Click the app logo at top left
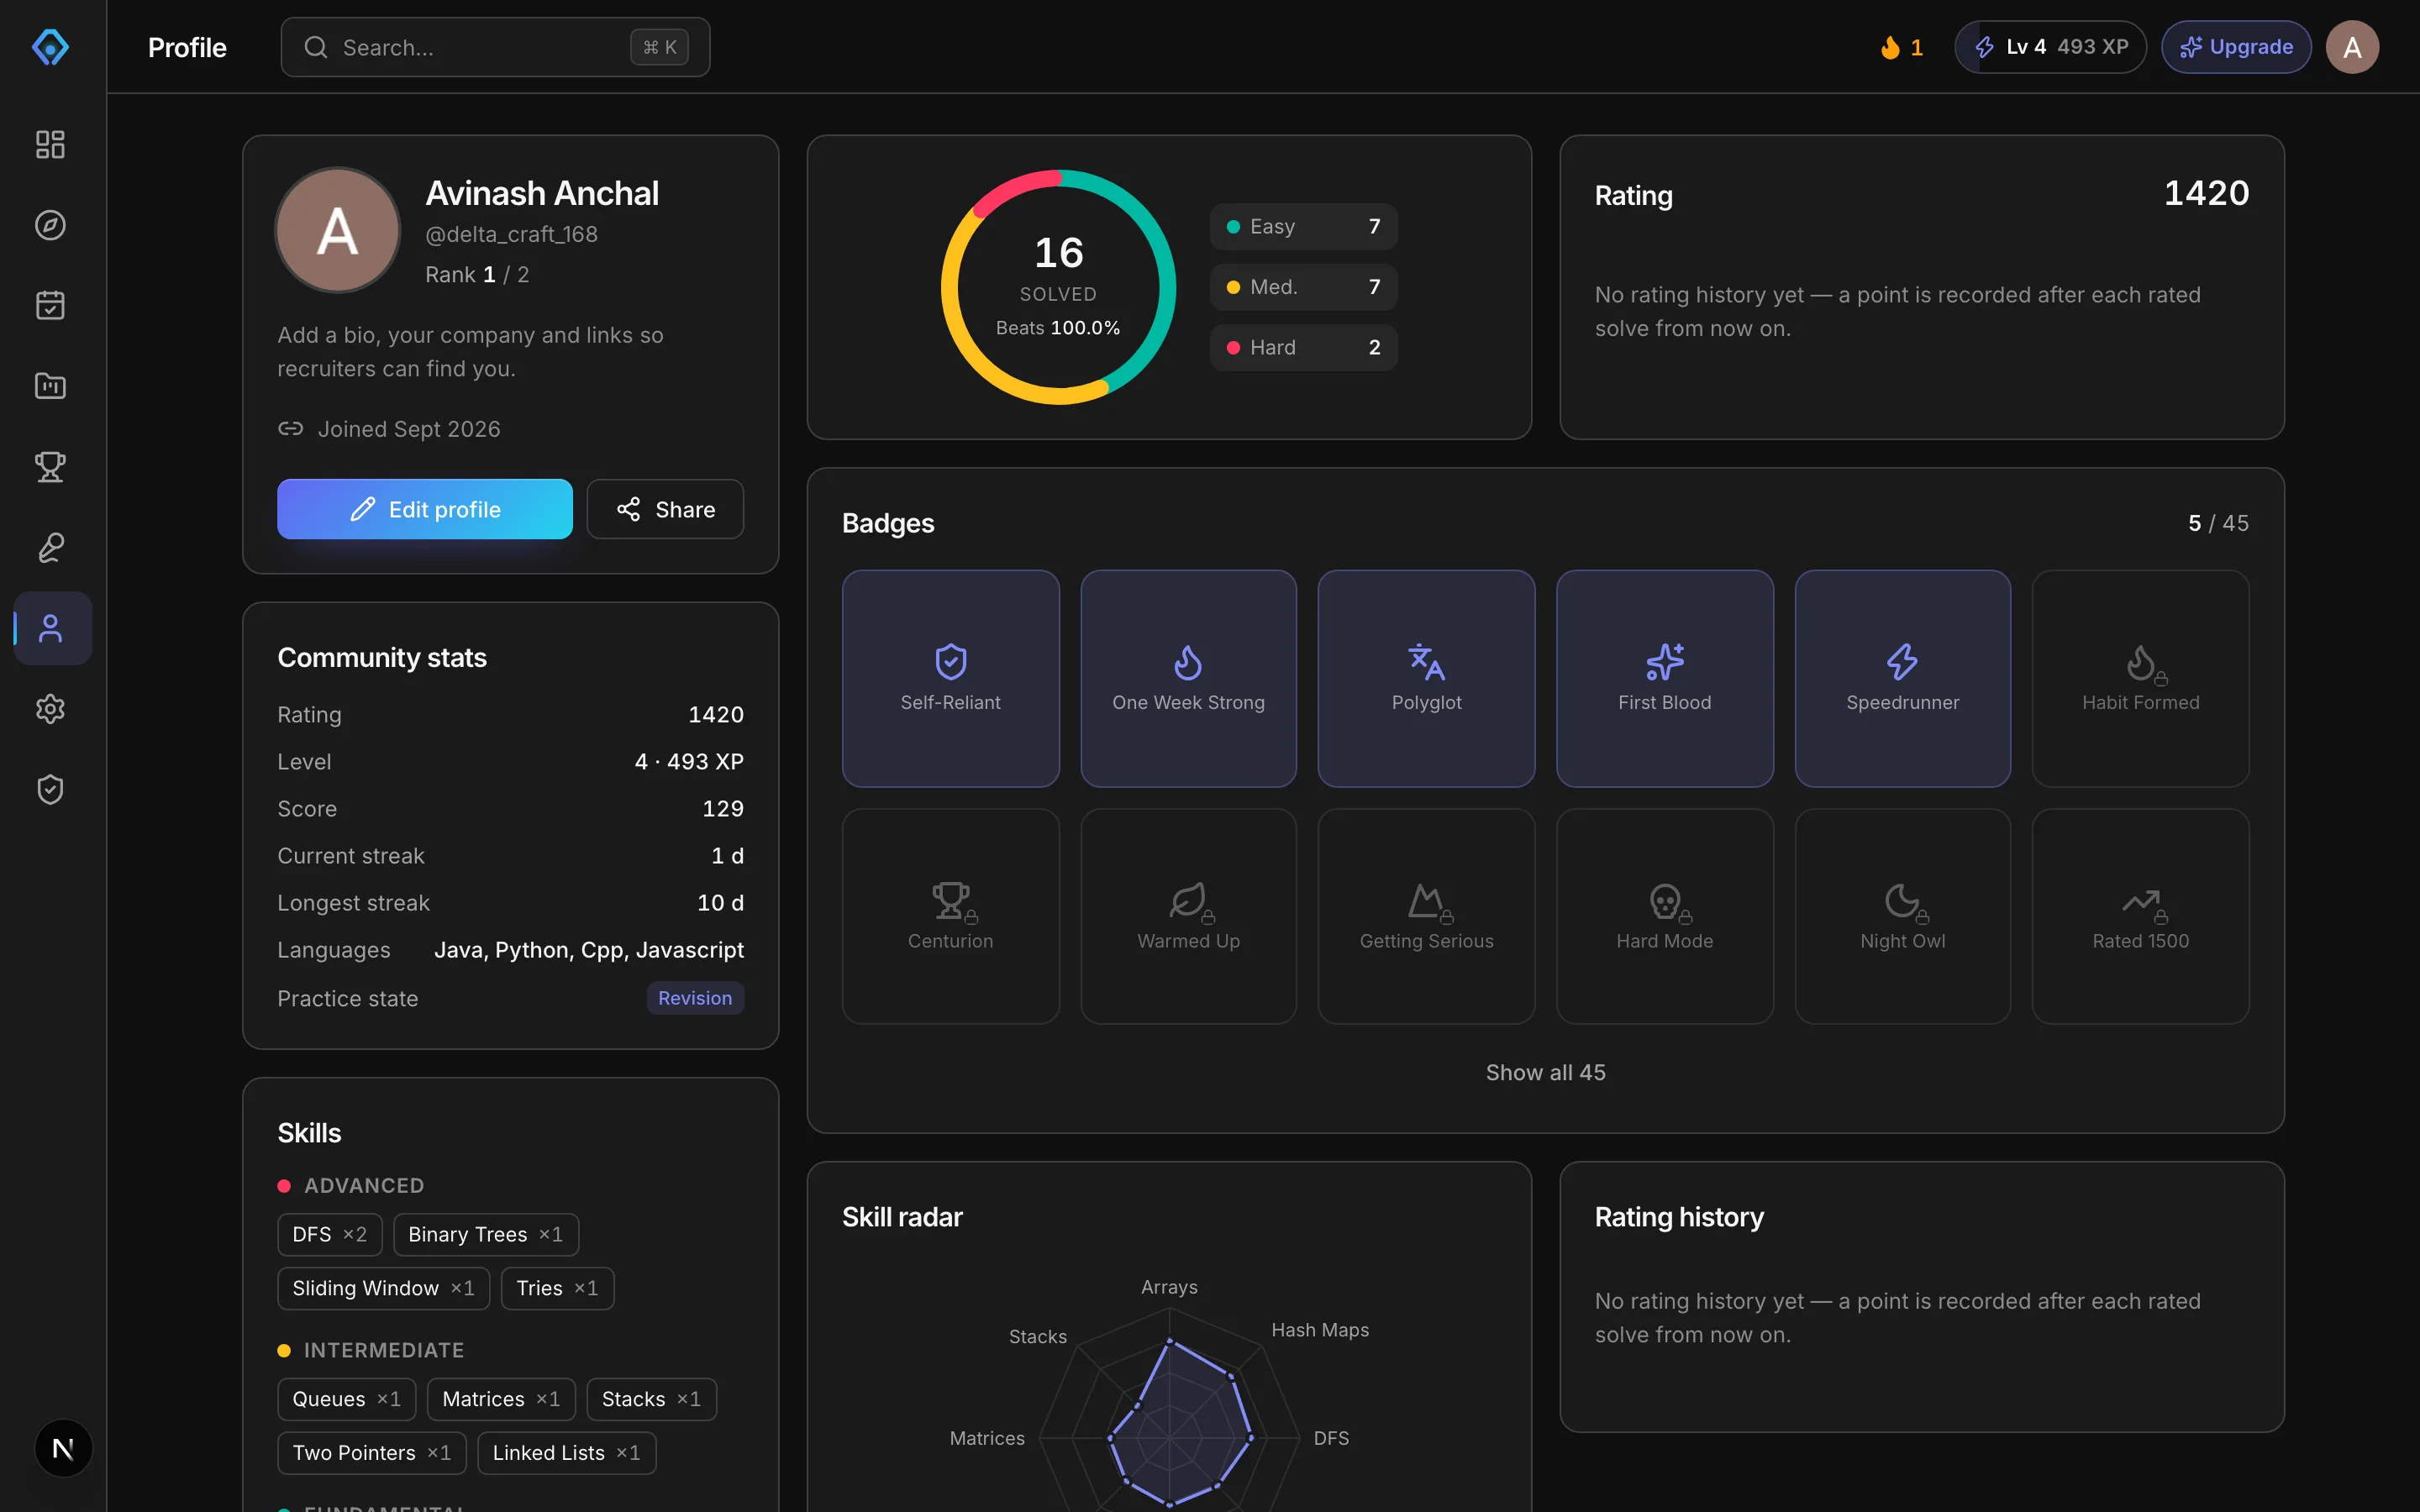This screenshot has height=1512, width=2420. (50, 47)
